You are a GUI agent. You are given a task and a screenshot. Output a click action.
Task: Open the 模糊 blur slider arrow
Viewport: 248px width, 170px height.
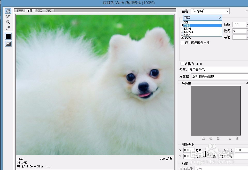[x=247, y=31]
